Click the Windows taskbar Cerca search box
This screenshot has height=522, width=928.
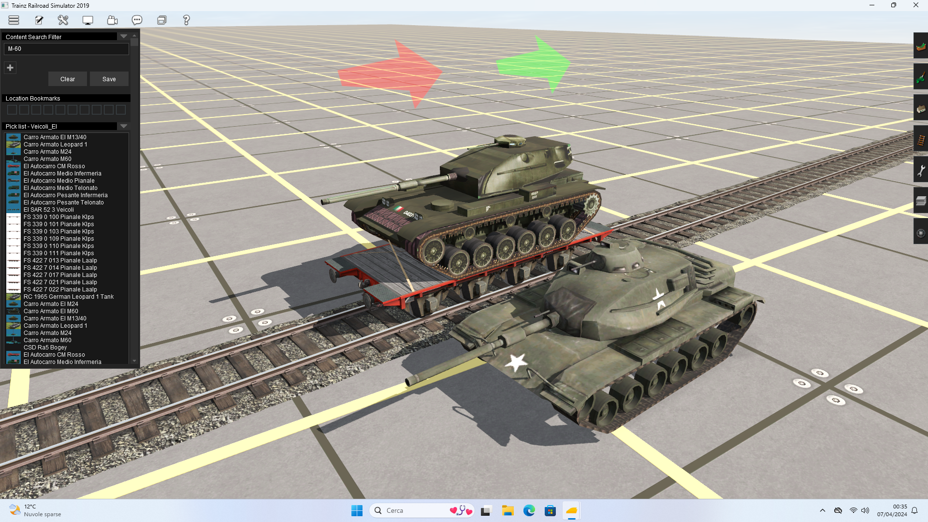click(421, 510)
